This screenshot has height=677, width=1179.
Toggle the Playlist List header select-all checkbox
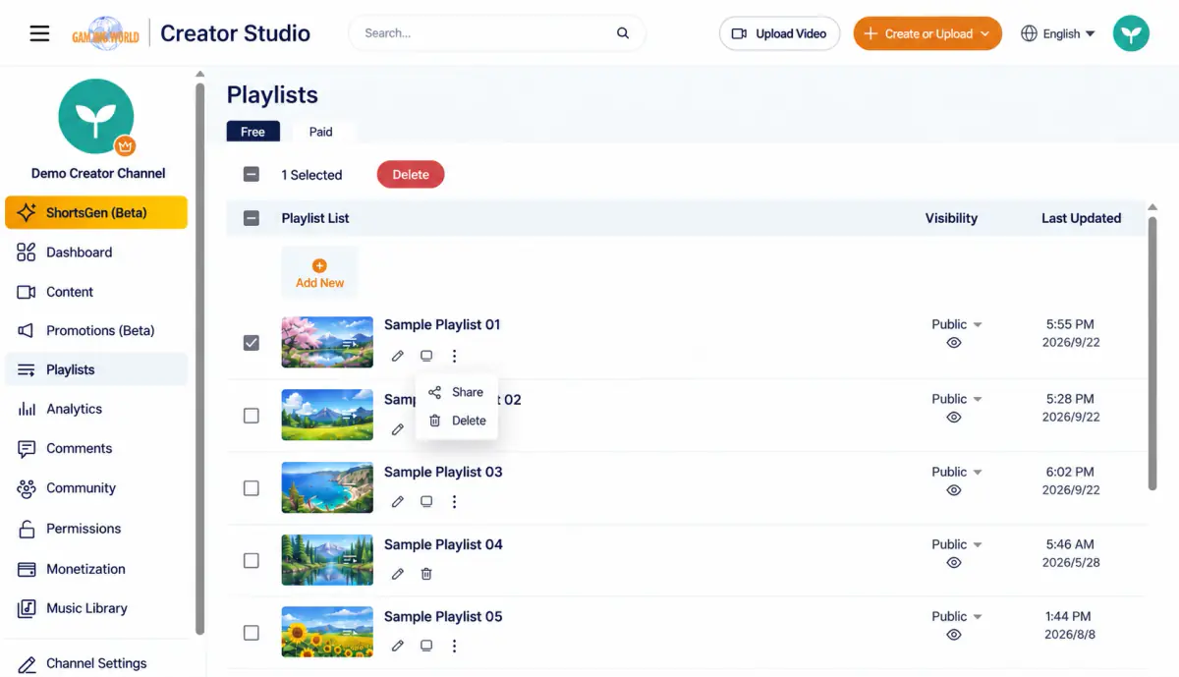click(x=252, y=218)
